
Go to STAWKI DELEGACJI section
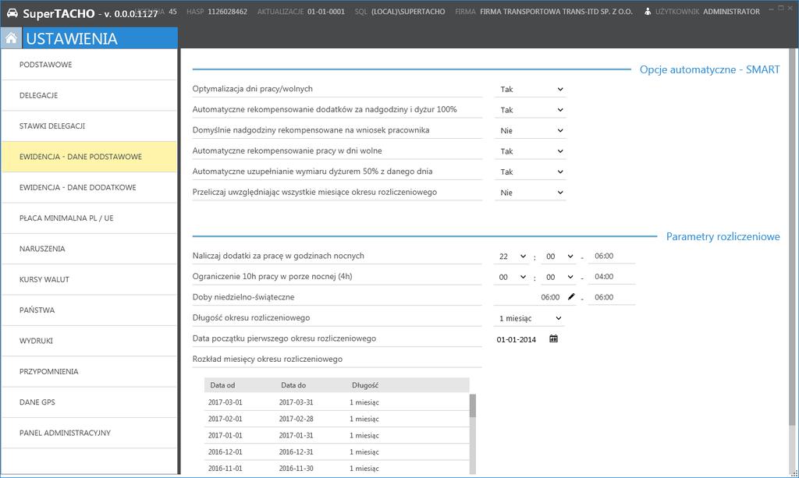(89, 126)
